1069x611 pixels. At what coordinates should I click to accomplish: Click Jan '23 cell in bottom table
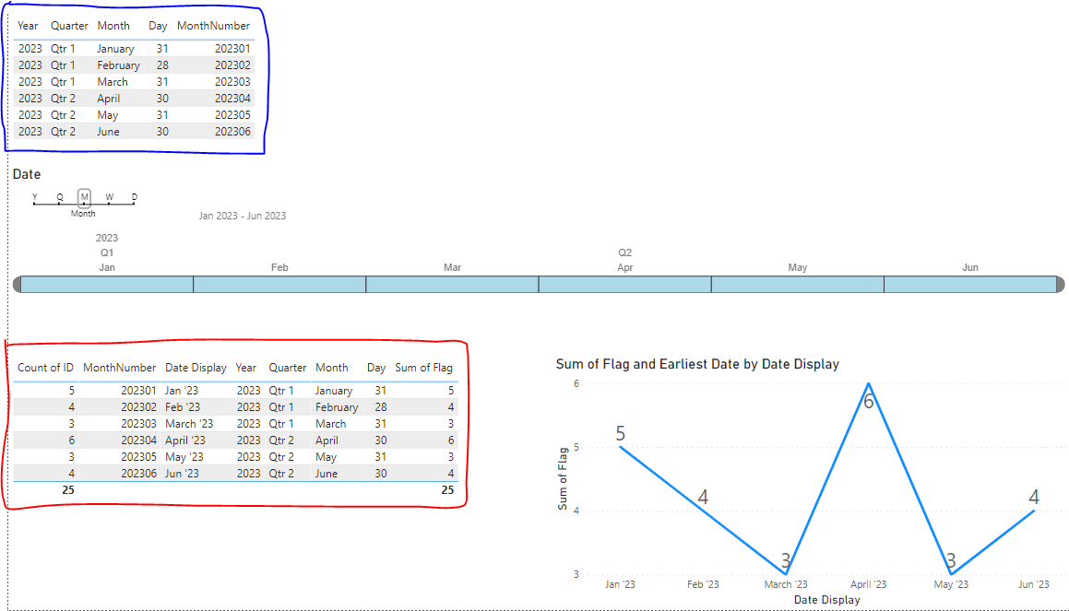182,391
